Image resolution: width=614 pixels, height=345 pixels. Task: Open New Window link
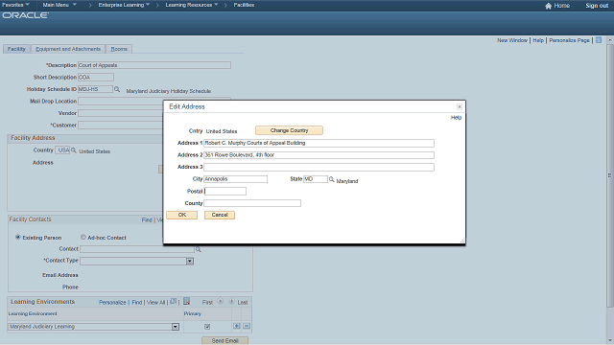click(x=512, y=40)
